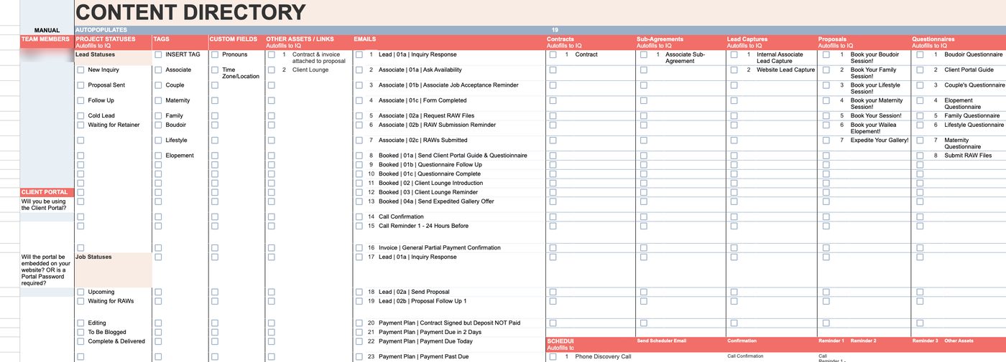This screenshot has height=362, width=1006.
Task: Check the Complete & Delivered checkbox
Action: click(80, 342)
